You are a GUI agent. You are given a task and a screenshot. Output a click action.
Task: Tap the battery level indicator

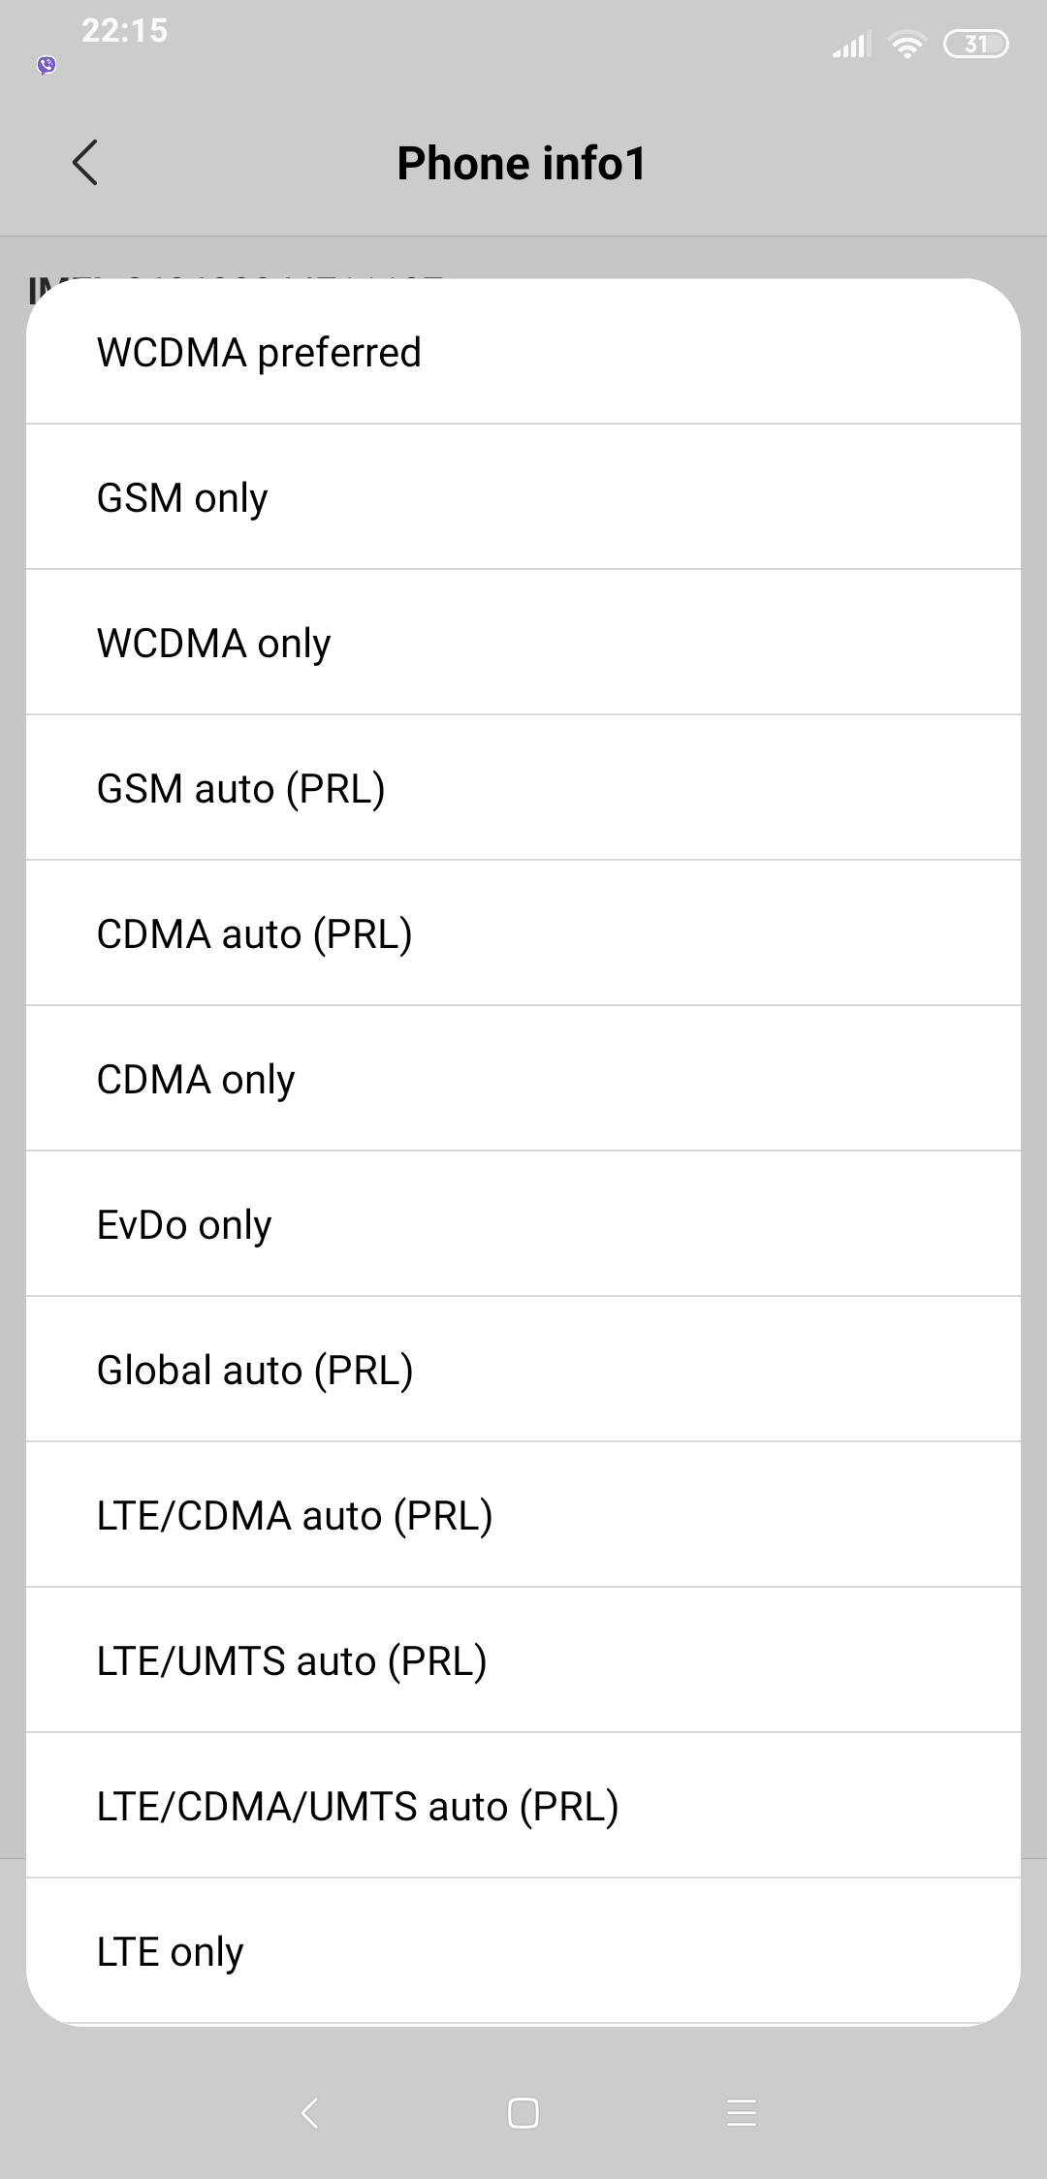tap(976, 45)
